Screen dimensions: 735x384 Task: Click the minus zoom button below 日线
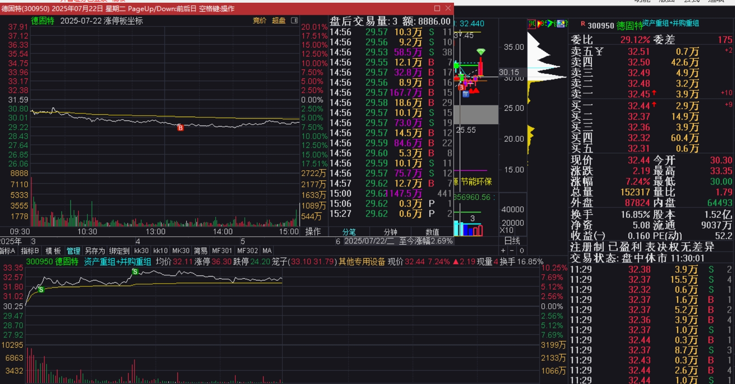[512, 250]
